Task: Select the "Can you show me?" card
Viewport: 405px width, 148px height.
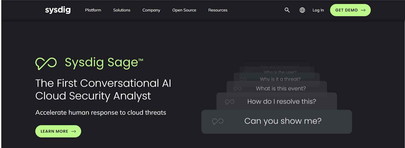Action: (277, 122)
